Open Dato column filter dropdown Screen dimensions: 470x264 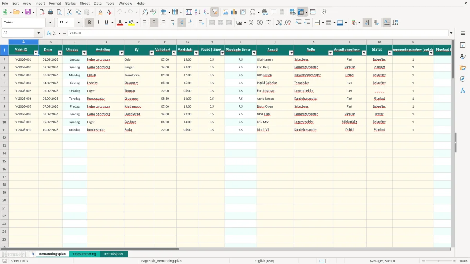[60, 52]
